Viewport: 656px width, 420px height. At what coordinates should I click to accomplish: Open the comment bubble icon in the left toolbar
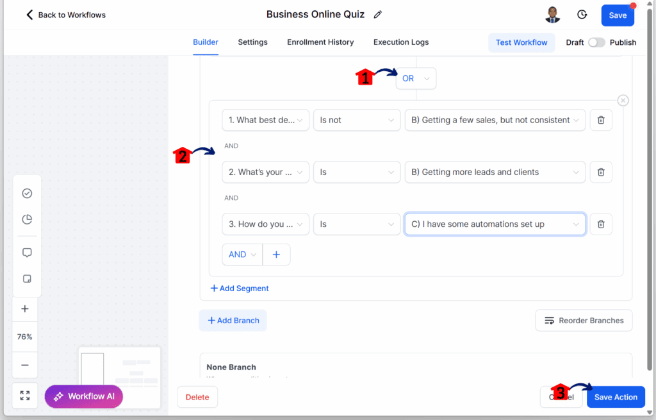(27, 253)
